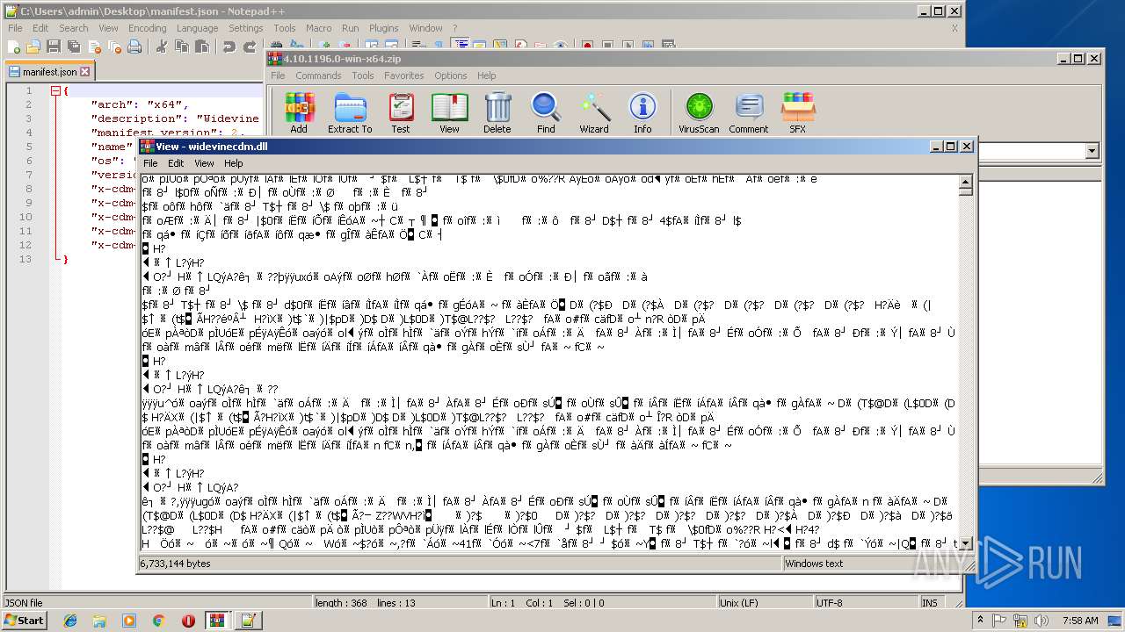Open Help menu in the viewer window

[x=233, y=163]
